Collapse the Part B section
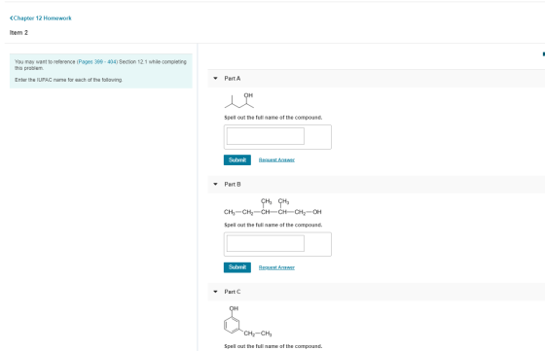The width and height of the screenshot is (545, 351). (215, 184)
